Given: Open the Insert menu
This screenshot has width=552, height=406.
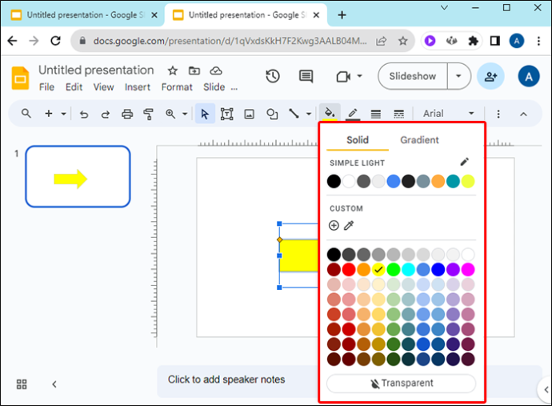Looking at the screenshot, I should [x=138, y=87].
